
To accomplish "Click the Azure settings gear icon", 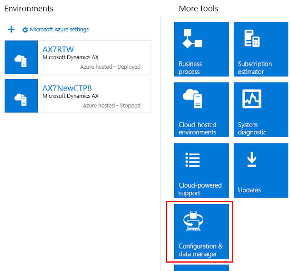I will pyautogui.click(x=25, y=30).
